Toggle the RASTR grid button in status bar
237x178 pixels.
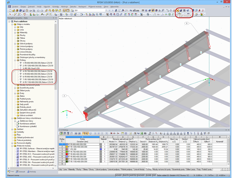click(x=126, y=175)
